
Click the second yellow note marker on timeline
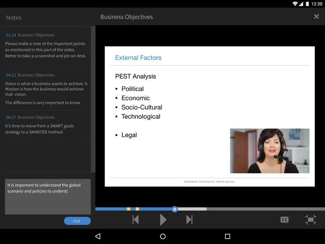137,209
